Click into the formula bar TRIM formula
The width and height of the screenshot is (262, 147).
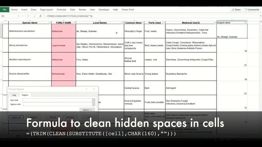pyautogui.click(x=69, y=16)
